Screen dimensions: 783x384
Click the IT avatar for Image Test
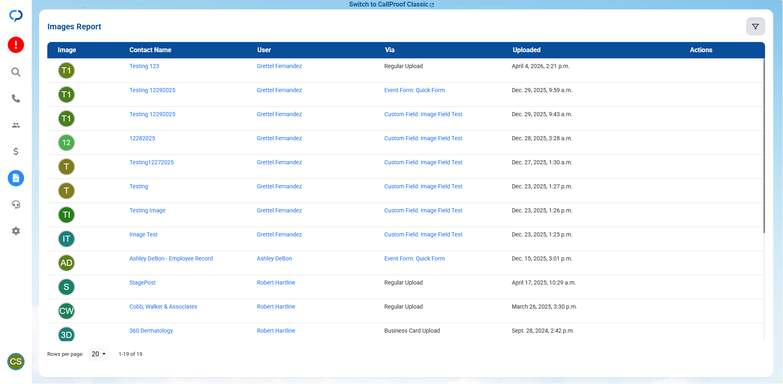coord(66,239)
